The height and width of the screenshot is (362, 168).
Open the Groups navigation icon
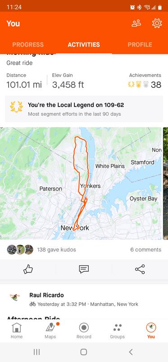pyautogui.click(x=117, y=331)
